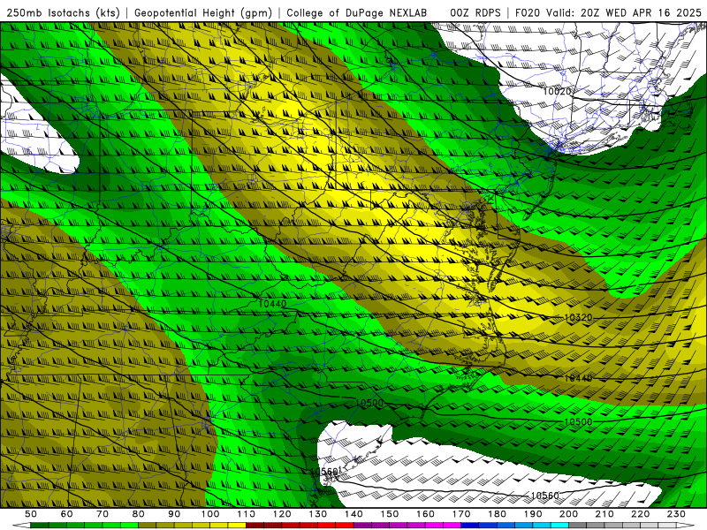This screenshot has height=530, width=707.
Task: Click the 'Geopotential Height (gpm)' header text
Action: tap(203, 13)
